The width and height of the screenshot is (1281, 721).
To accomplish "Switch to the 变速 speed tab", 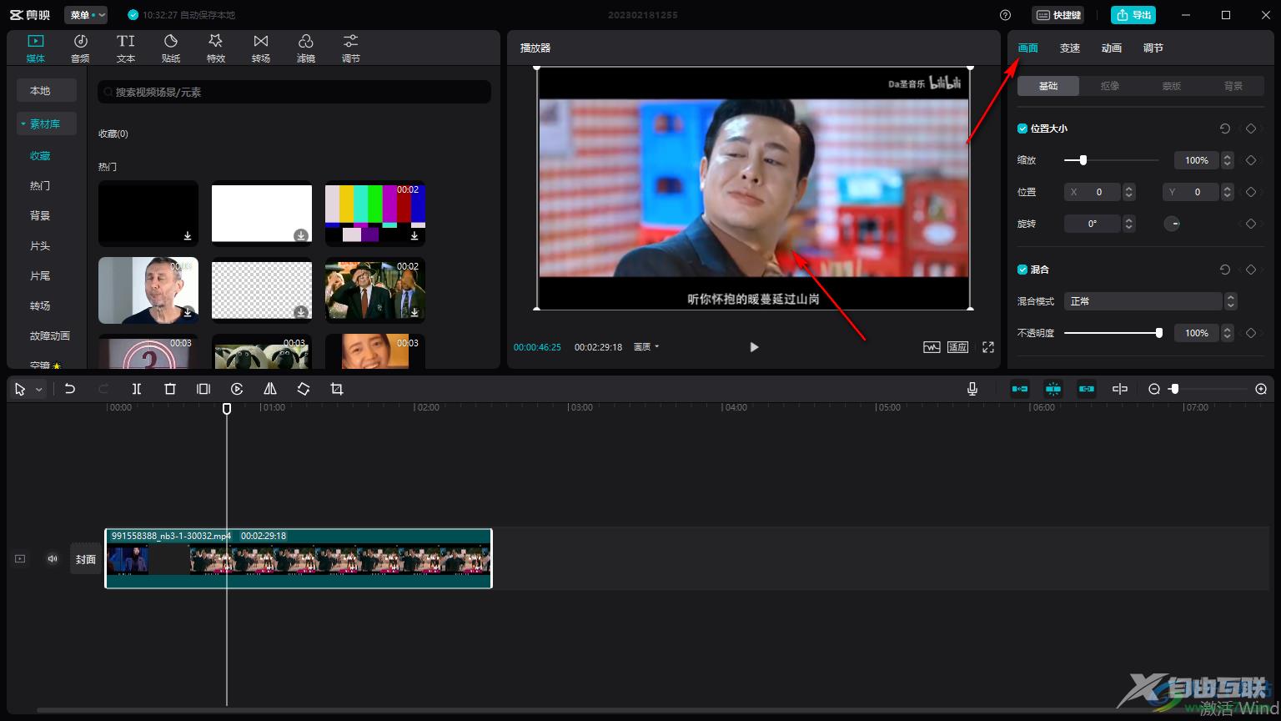I will click(x=1070, y=48).
